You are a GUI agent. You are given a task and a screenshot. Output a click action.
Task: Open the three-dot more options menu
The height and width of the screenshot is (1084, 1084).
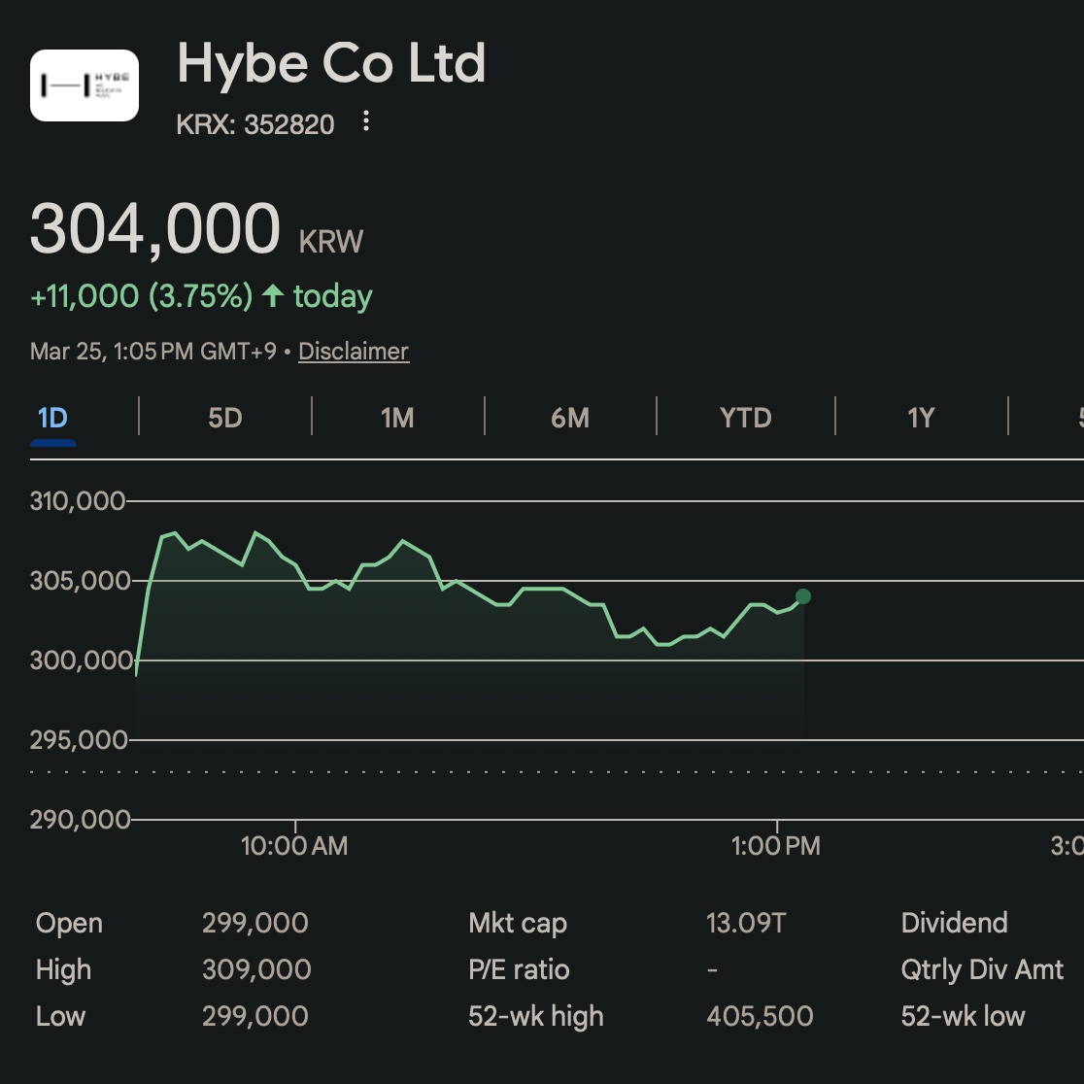[x=366, y=121]
